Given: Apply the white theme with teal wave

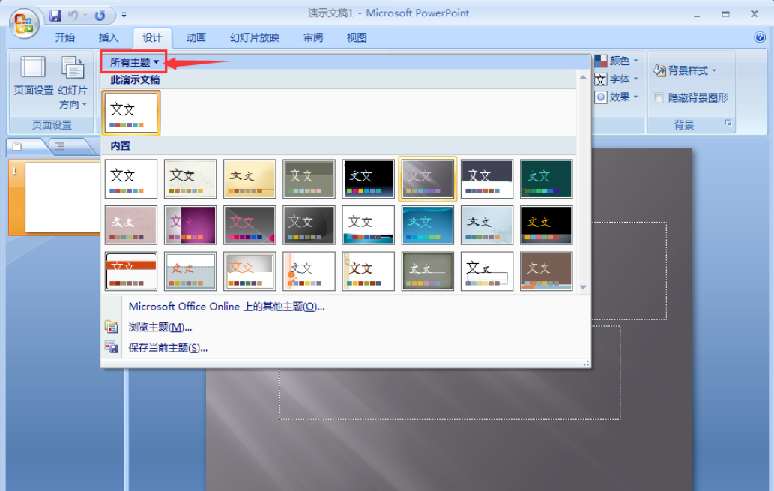Looking at the screenshot, I should pyautogui.click(x=368, y=225).
